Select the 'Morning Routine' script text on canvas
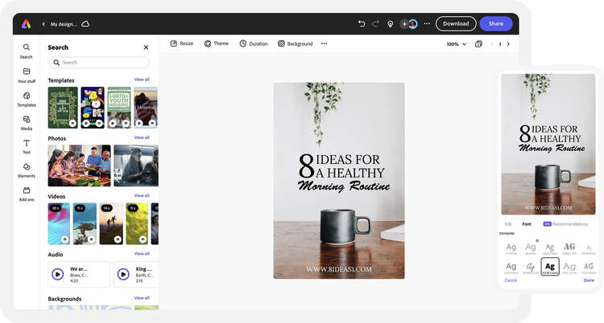The image size is (604, 323). click(344, 186)
